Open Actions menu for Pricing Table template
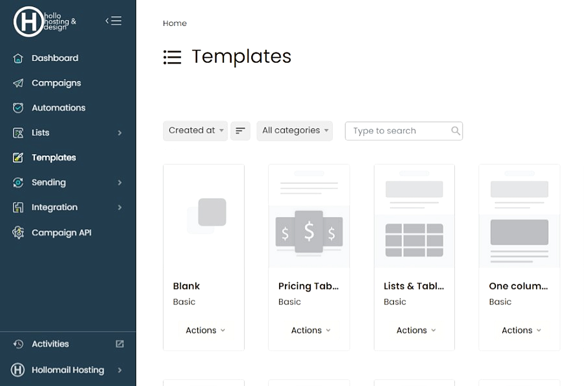Image resolution: width=584 pixels, height=386 pixels. (x=311, y=330)
